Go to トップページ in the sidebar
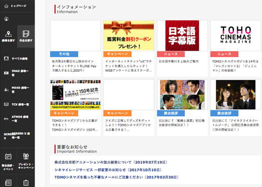The width and height of the screenshot is (262, 187). 19,6
